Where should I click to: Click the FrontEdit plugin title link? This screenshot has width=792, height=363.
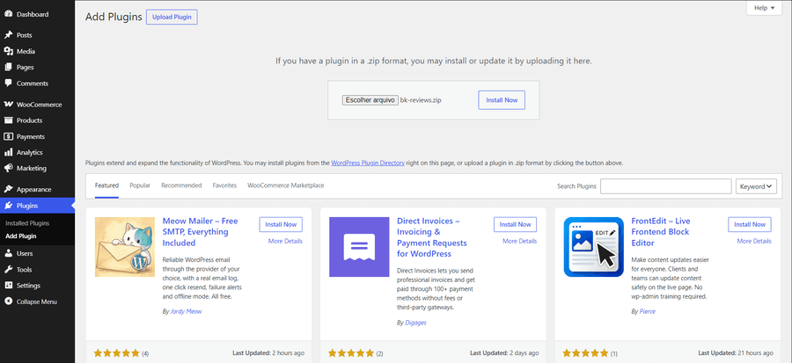(x=661, y=232)
